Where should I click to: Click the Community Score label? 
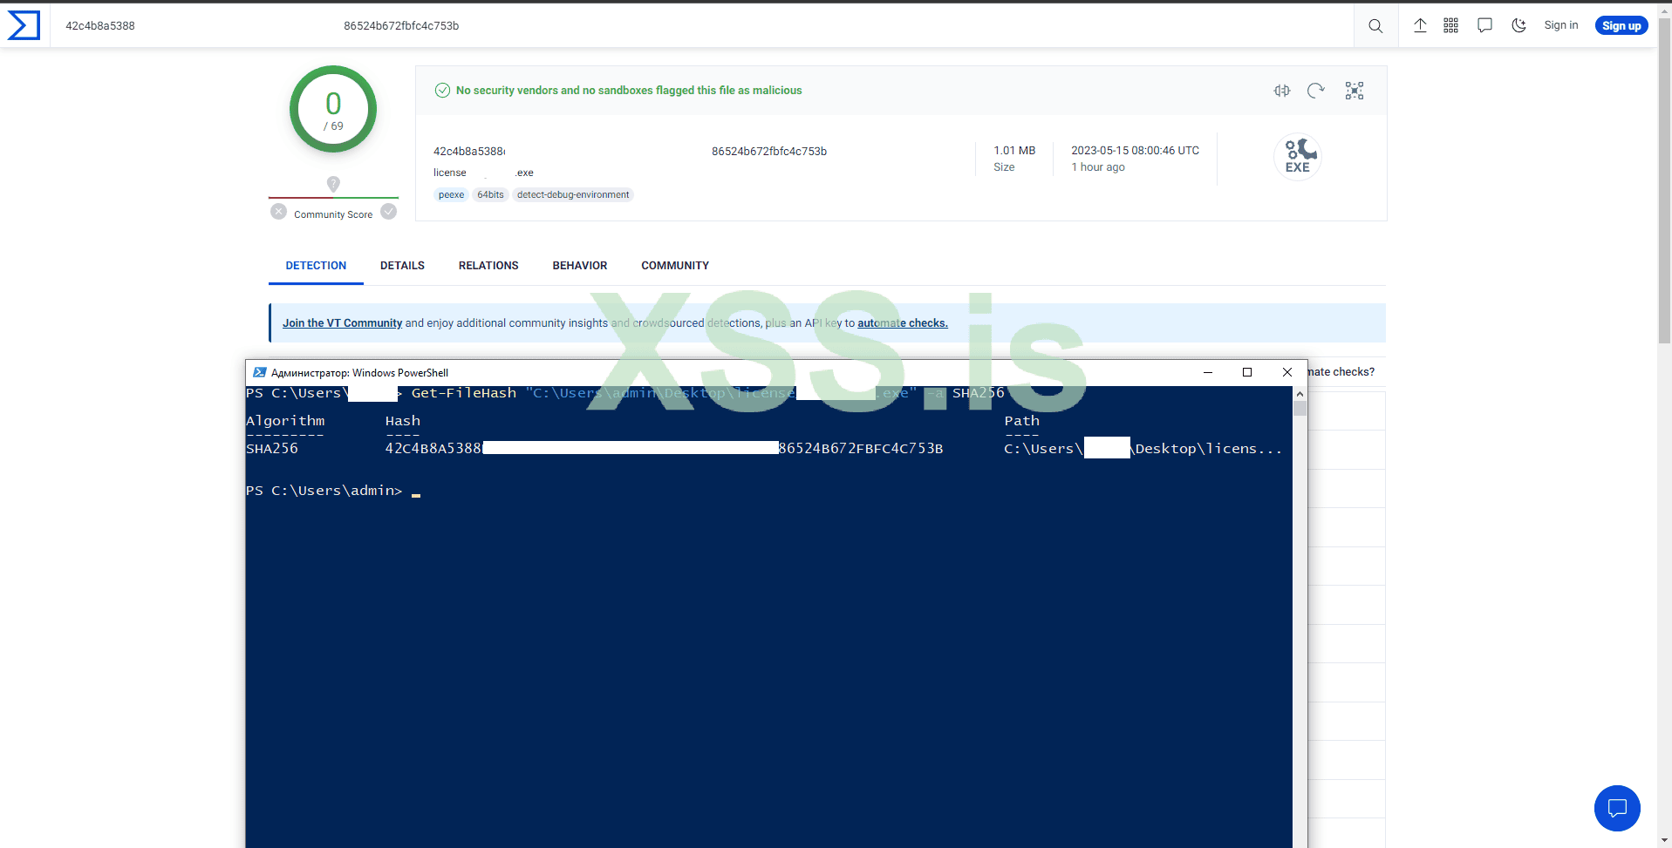(x=333, y=215)
